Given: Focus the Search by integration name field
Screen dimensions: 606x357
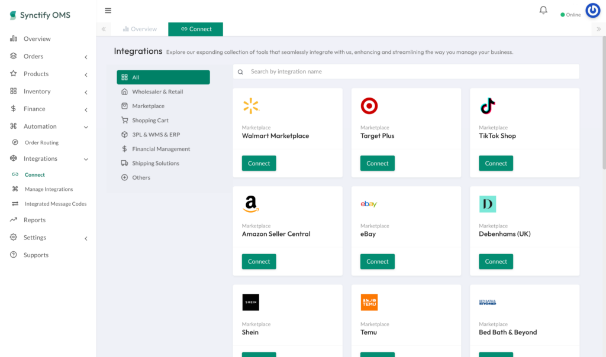Looking at the screenshot, I should tap(406, 72).
